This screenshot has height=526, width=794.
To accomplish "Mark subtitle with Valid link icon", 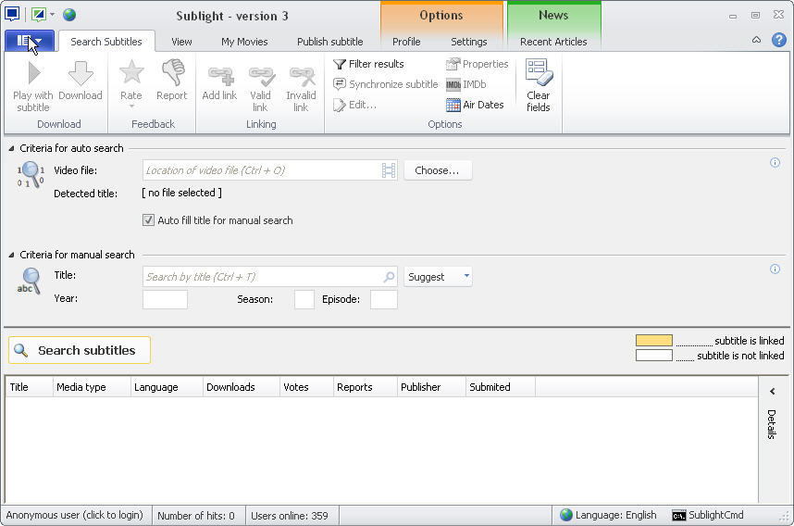I will pos(261,76).
